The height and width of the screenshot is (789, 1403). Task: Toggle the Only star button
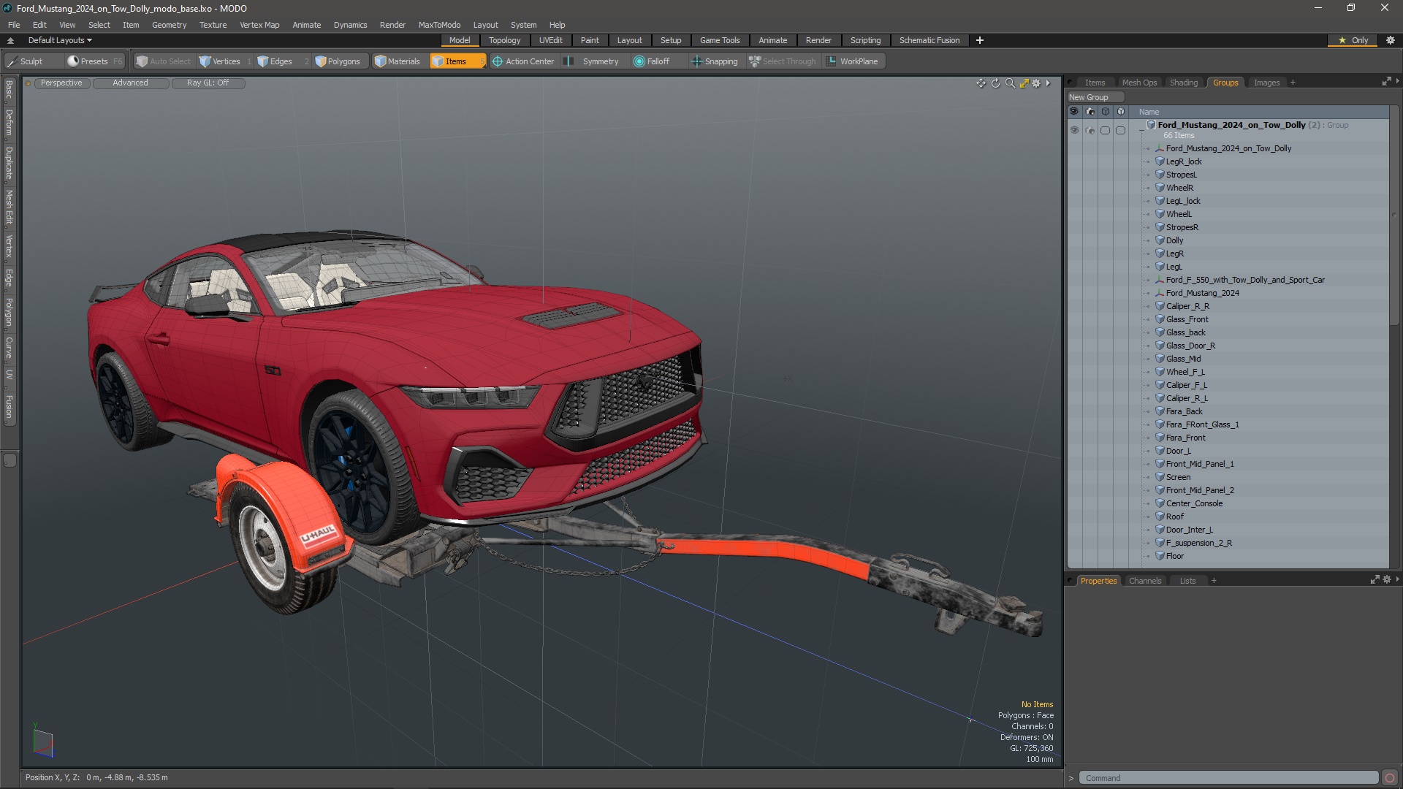tap(1353, 40)
